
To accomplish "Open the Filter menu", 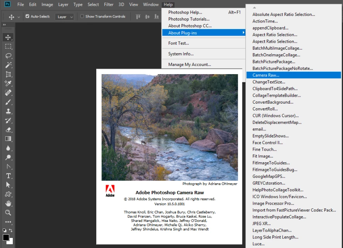I will click(109, 4).
